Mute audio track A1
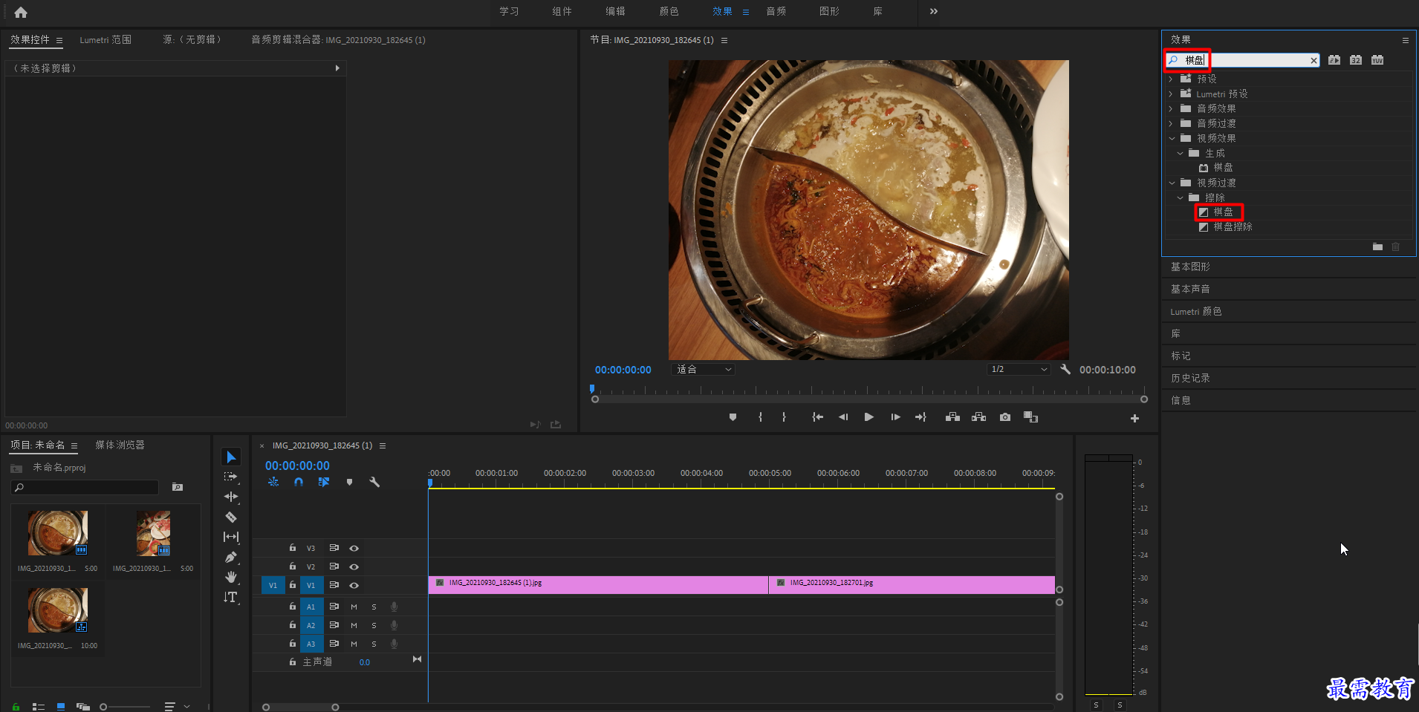Viewport: 1419px width, 712px height. [354, 607]
